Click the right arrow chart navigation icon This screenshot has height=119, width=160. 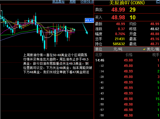coord(87,2)
